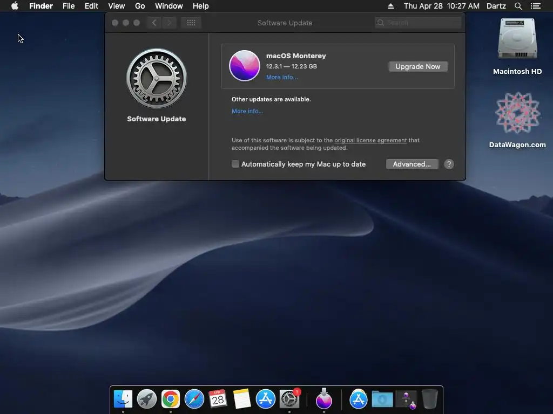Click the macOS Monterey icon

[x=245, y=65]
